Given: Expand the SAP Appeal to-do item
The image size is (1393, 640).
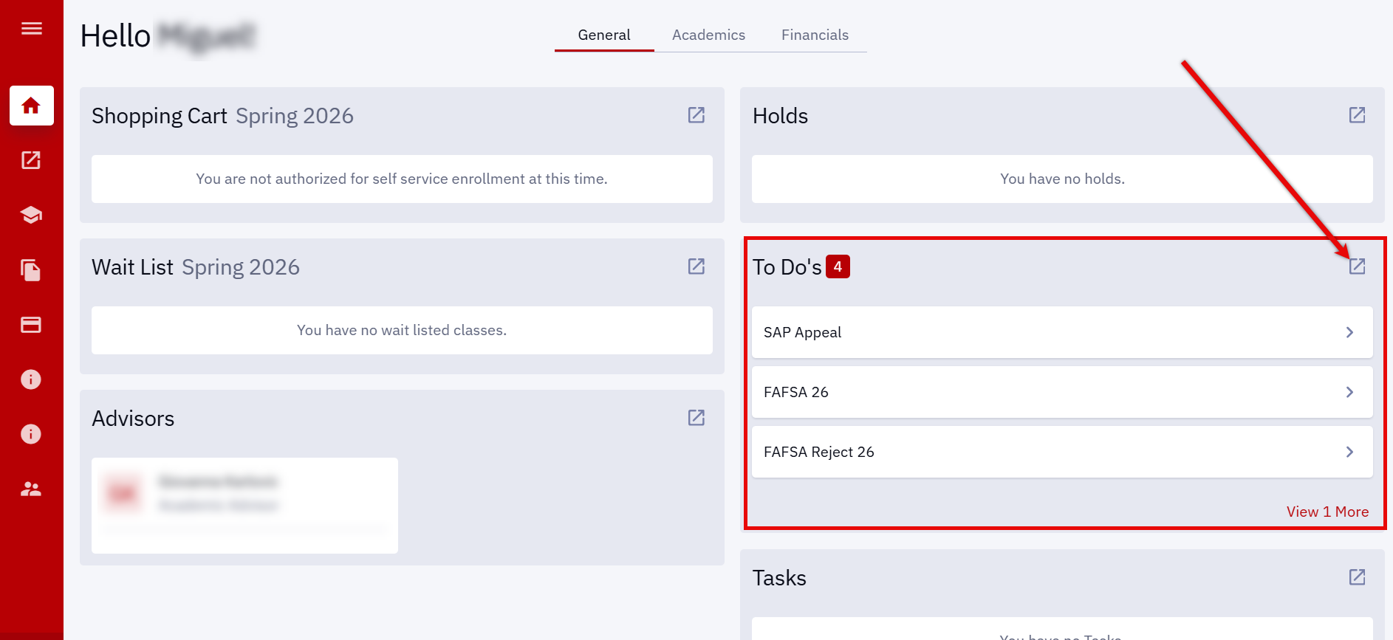Looking at the screenshot, I should (1349, 332).
